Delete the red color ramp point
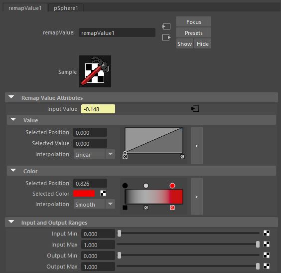This screenshot has width=281, height=273. pos(172,208)
